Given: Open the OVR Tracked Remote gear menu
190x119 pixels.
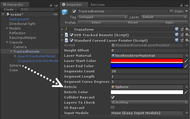Looking at the screenshot, I should 187,35.
